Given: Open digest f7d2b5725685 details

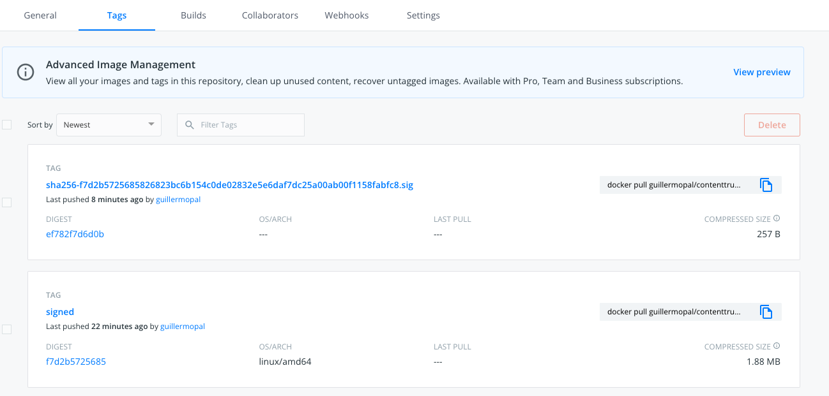Looking at the screenshot, I should (75, 362).
